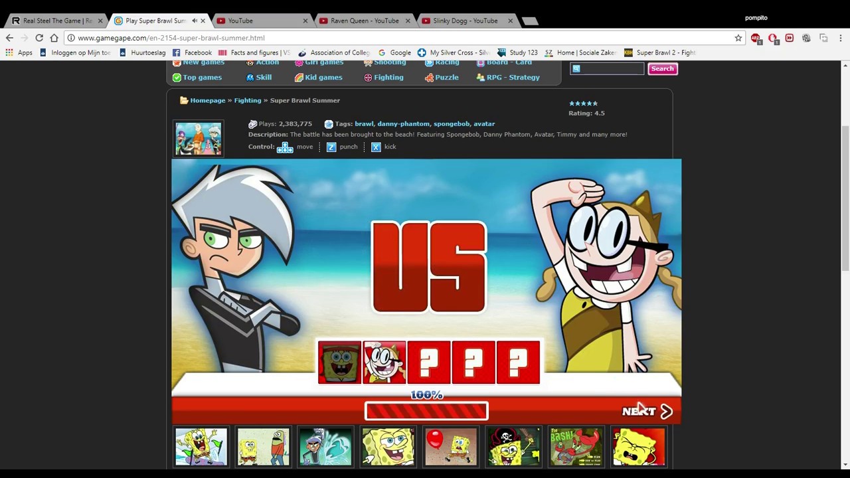850x478 pixels.
Task: Switch to the plain YouTube tab
Action: (259, 21)
